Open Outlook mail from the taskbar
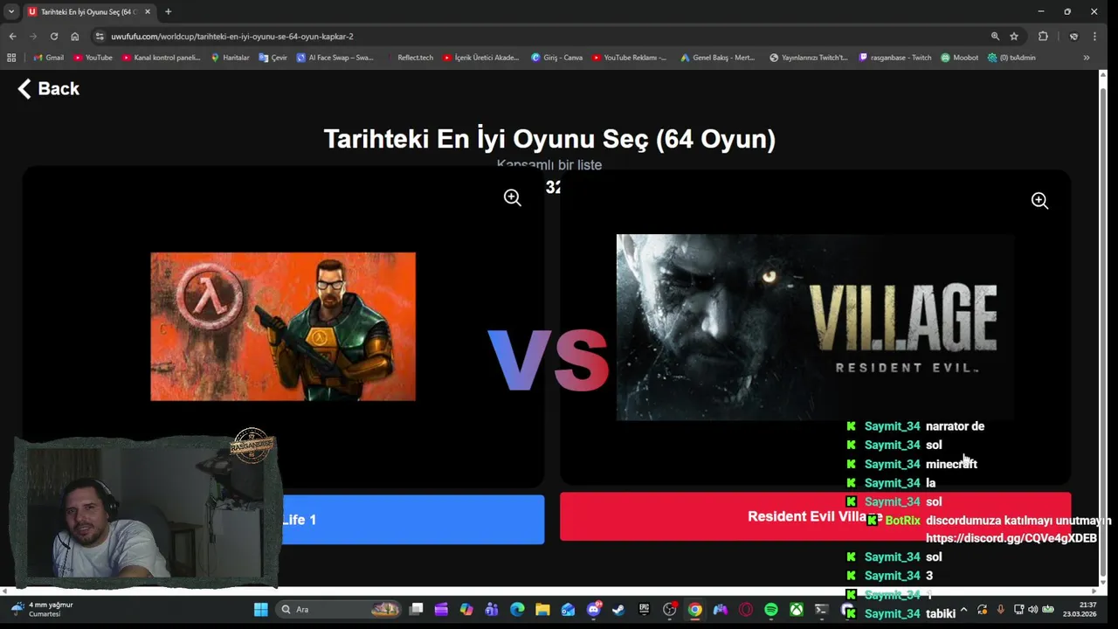The width and height of the screenshot is (1118, 629). [x=568, y=610]
